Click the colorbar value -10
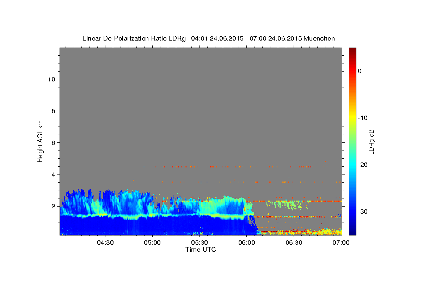The image size is (423, 282). coord(363,118)
